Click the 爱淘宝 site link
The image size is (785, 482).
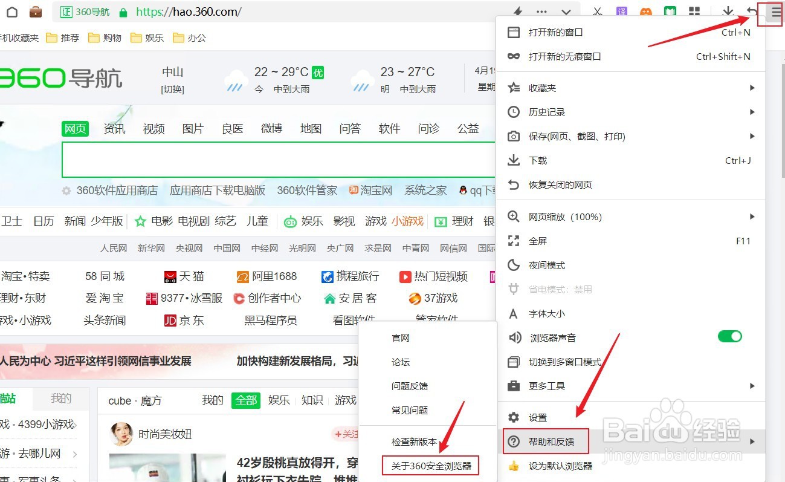click(105, 298)
